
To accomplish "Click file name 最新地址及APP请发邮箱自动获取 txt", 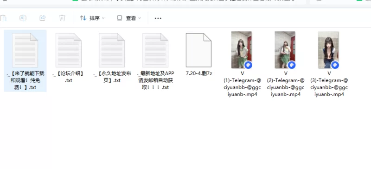I will [156, 80].
